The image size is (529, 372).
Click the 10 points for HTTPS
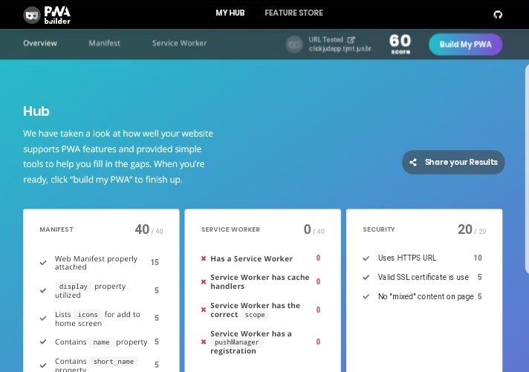[x=478, y=258]
